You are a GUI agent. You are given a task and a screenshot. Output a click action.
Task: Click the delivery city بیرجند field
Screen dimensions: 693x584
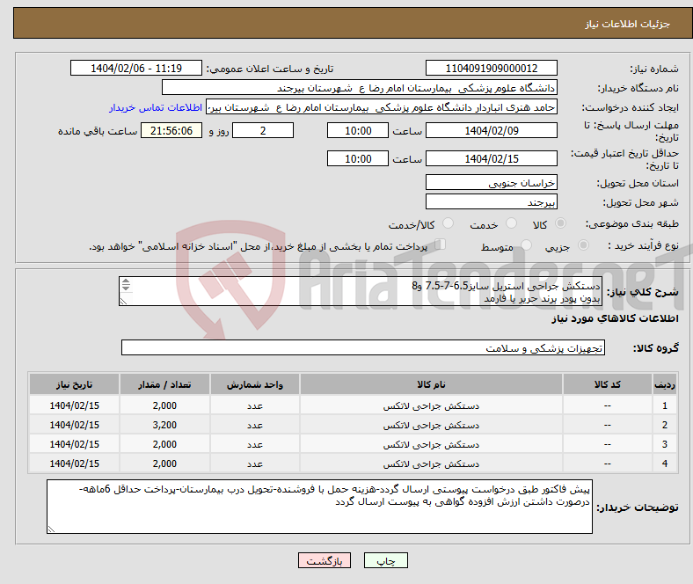coord(491,201)
